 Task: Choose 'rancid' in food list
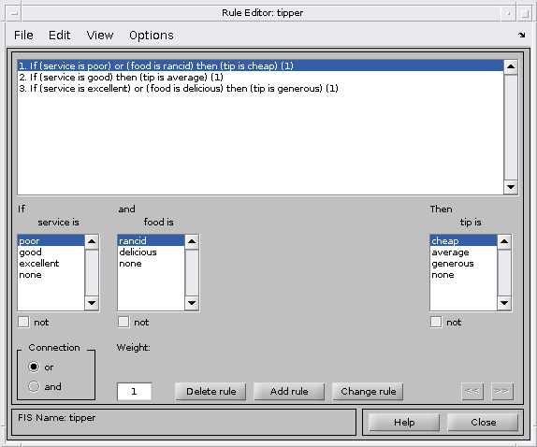(151, 240)
